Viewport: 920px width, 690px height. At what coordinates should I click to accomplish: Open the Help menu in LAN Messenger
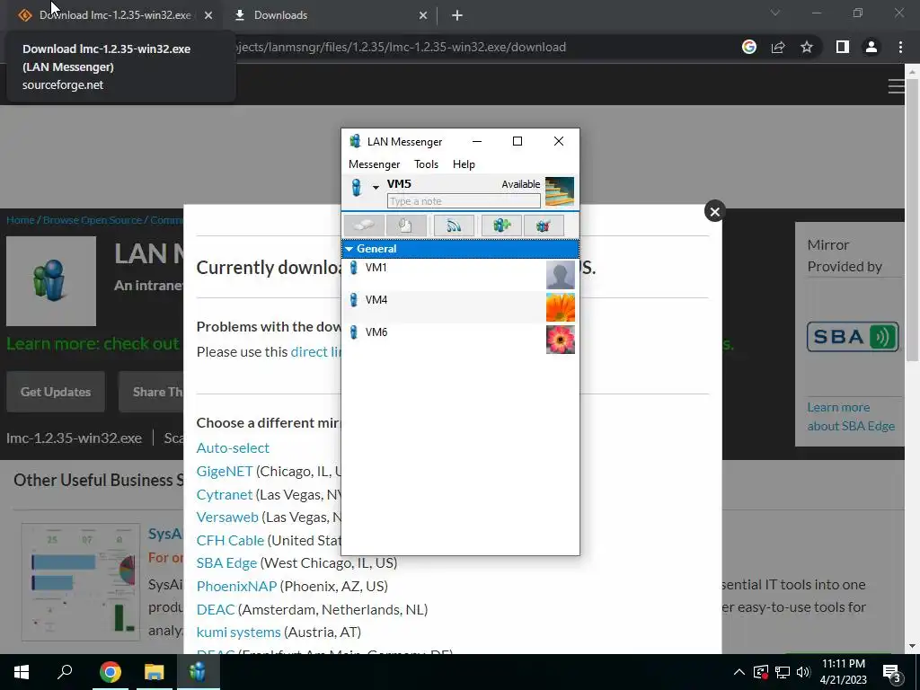pos(464,164)
